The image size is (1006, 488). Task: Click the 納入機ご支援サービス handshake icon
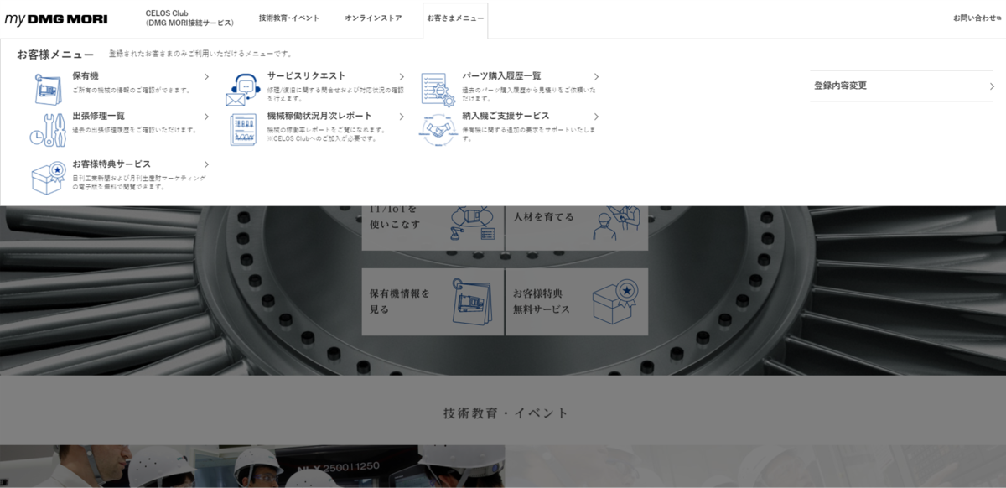coord(436,127)
